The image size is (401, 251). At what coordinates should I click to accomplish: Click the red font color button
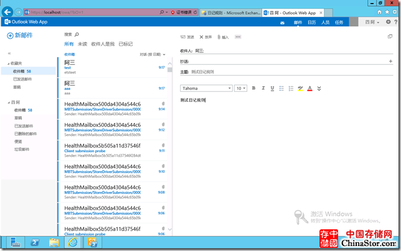tap(309, 88)
